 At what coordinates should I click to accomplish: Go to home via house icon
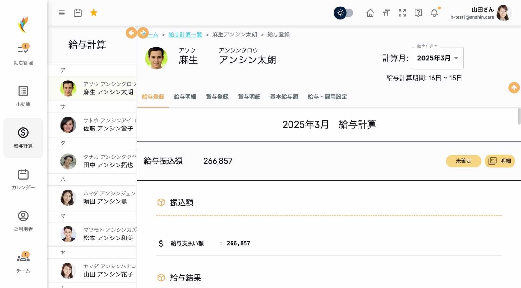(370, 13)
